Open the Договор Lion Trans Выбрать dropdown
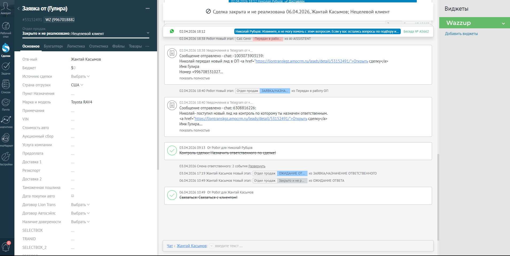The width and height of the screenshot is (510, 256). [x=80, y=205]
